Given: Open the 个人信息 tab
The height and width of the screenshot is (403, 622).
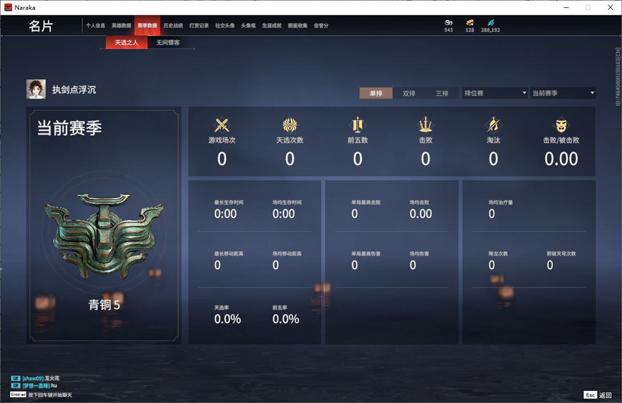Looking at the screenshot, I should pyautogui.click(x=95, y=26).
